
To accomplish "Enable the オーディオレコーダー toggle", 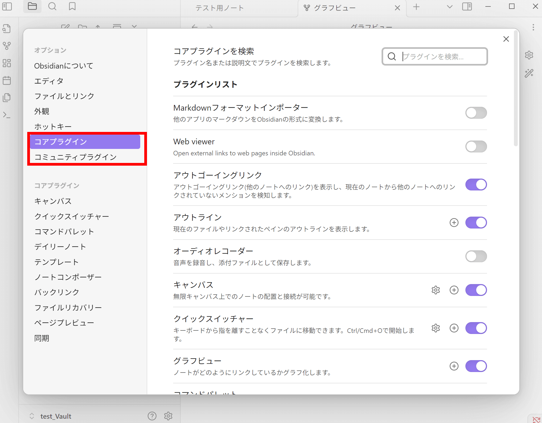I will 476,256.
